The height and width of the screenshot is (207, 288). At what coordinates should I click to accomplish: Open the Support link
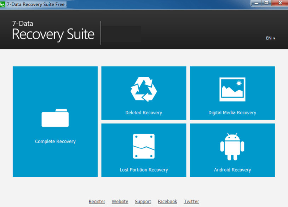[143, 201]
